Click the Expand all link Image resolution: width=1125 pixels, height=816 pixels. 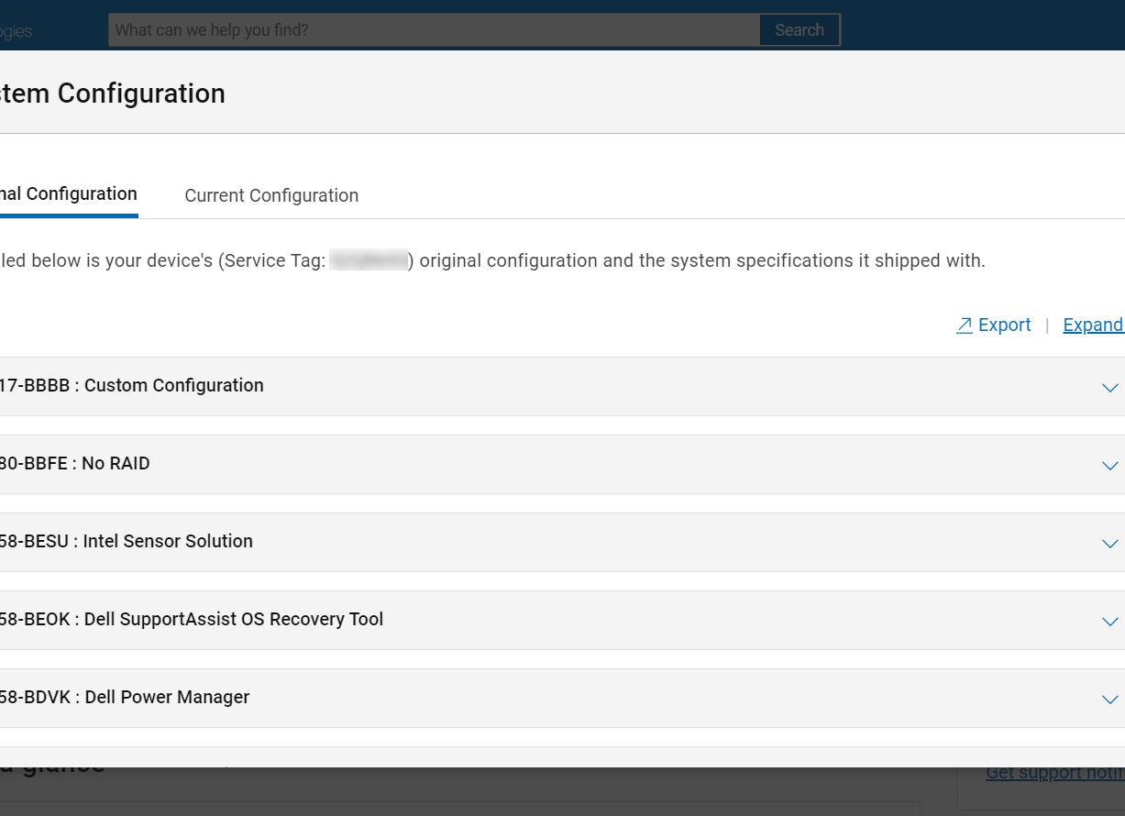click(x=1093, y=325)
